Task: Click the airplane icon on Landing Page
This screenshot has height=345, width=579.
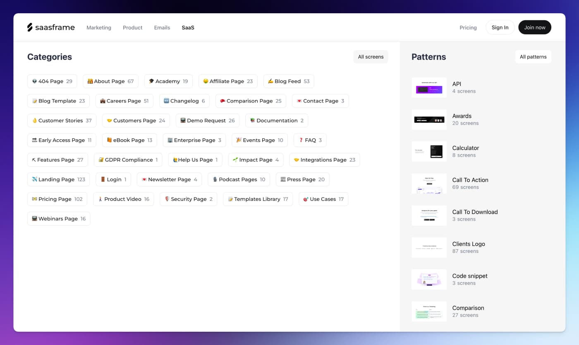Action: click(34, 180)
